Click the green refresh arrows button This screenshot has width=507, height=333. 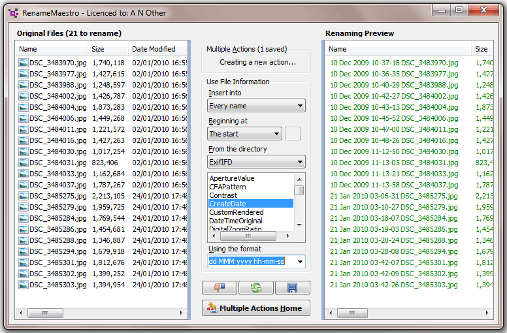click(x=256, y=287)
